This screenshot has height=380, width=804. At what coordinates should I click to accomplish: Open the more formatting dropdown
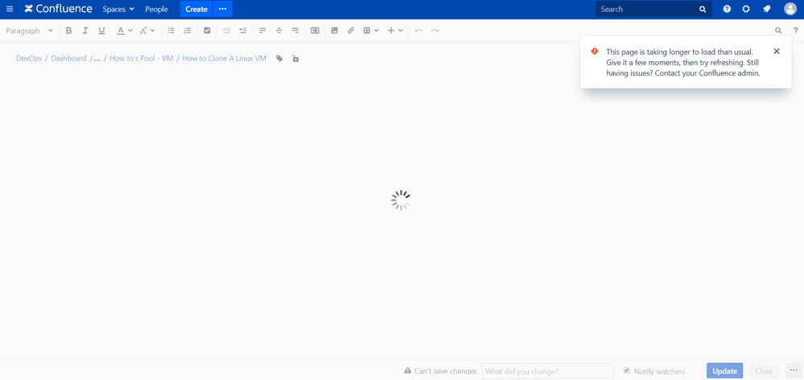click(147, 31)
